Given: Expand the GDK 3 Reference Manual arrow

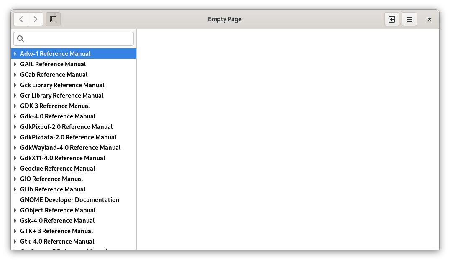Looking at the screenshot, I should click(x=15, y=106).
